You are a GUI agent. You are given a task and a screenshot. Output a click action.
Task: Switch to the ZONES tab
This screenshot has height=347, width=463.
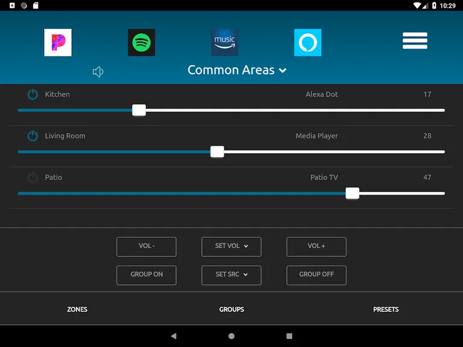coord(77,310)
